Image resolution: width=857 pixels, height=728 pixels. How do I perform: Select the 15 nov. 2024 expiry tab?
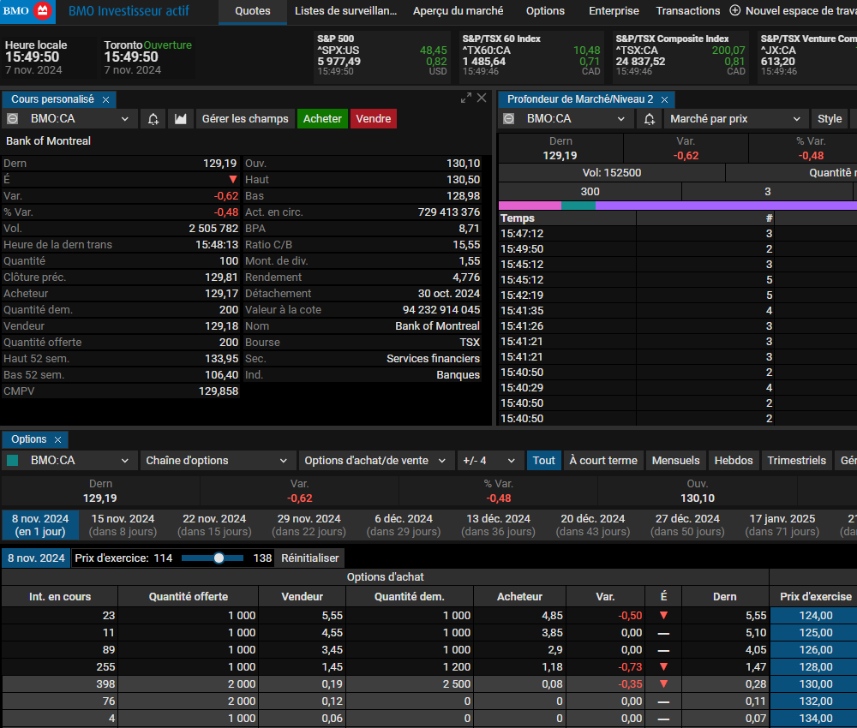123,525
